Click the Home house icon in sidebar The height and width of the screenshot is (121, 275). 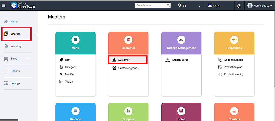(6, 21)
